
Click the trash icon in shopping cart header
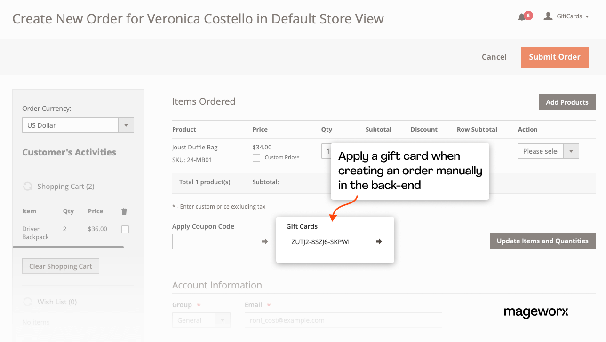coord(124,211)
